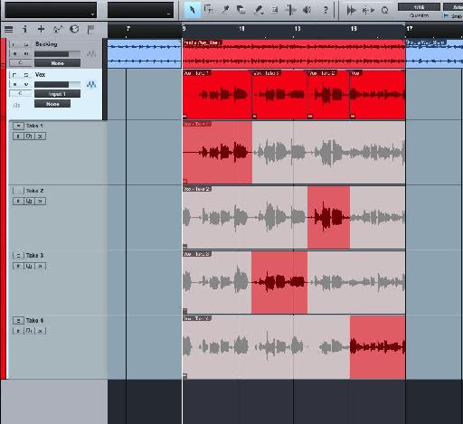Viewport: 463px width, 424px height.
Task: Select the Eraser tool
Action: point(241,10)
